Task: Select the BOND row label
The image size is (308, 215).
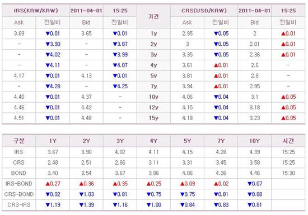Action: (18, 173)
